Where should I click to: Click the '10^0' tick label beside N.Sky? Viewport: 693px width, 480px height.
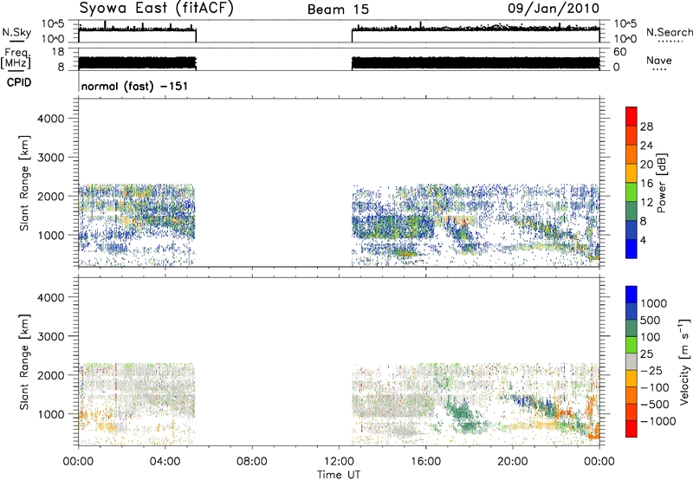click(53, 39)
